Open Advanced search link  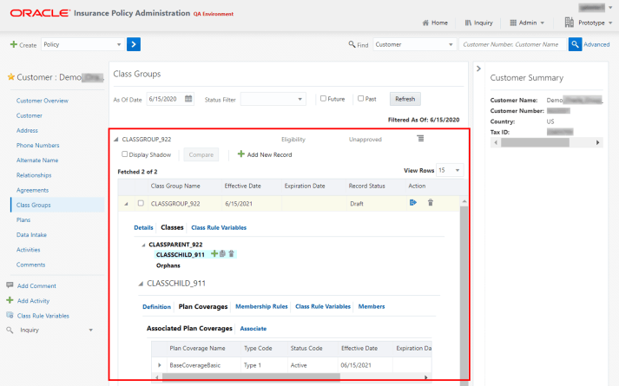point(596,44)
